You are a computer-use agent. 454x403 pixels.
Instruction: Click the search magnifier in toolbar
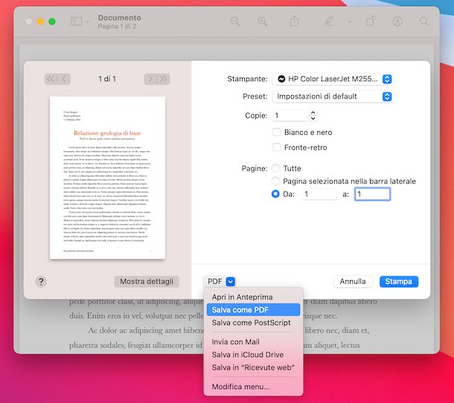tap(424, 22)
